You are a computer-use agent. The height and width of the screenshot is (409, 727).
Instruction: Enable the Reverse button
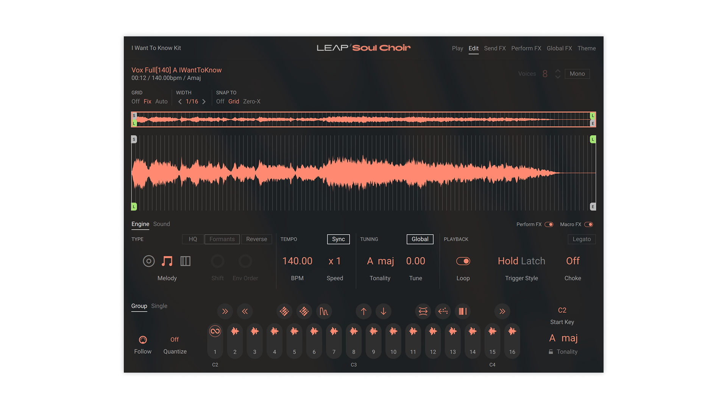256,239
